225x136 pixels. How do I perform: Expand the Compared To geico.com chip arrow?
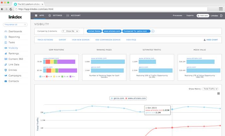coord(149,31)
